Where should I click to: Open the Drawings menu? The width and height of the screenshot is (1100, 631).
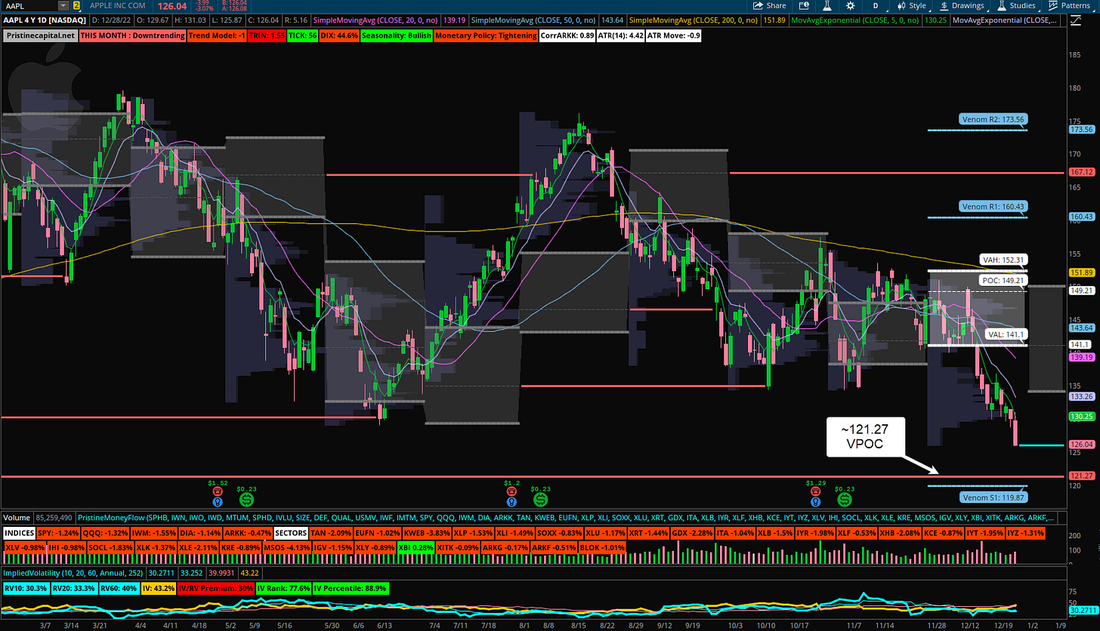point(962,6)
